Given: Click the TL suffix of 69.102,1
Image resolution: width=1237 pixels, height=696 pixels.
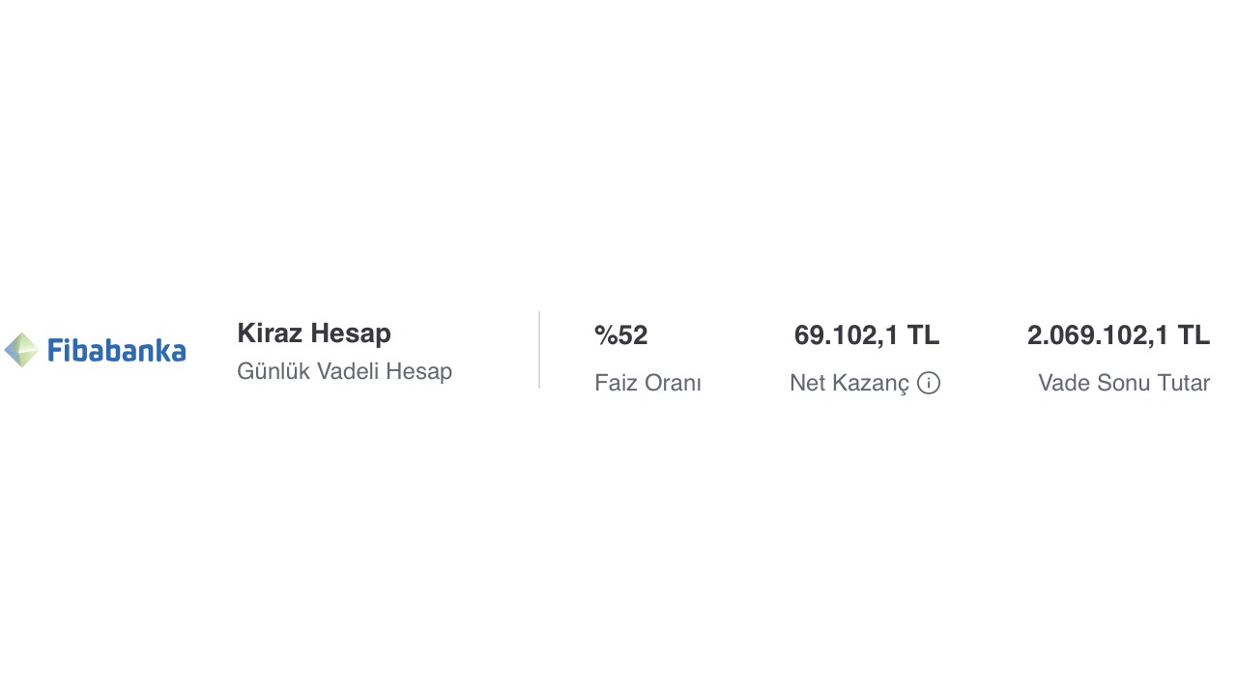Looking at the screenshot, I should 923,335.
